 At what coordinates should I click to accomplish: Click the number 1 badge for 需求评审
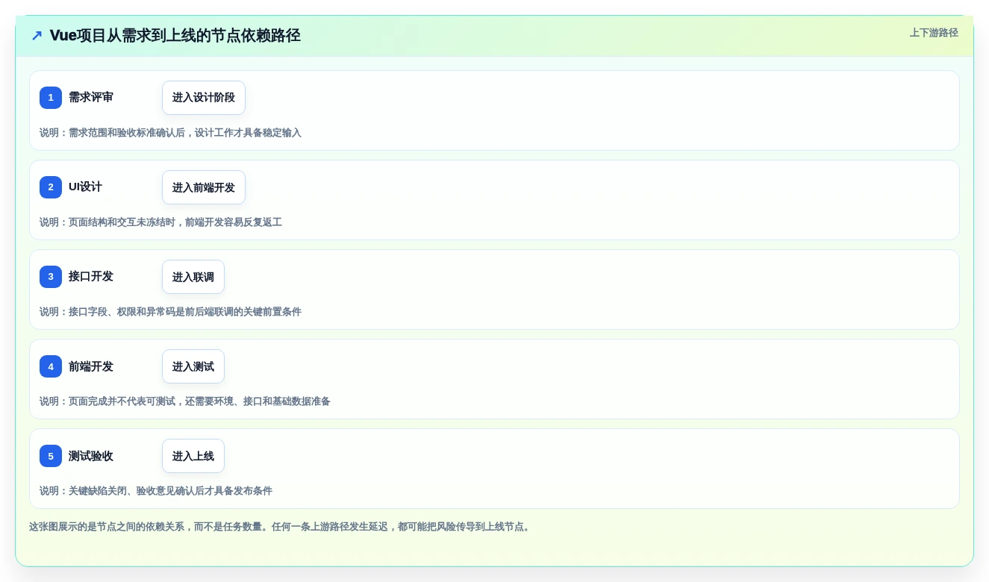click(51, 98)
